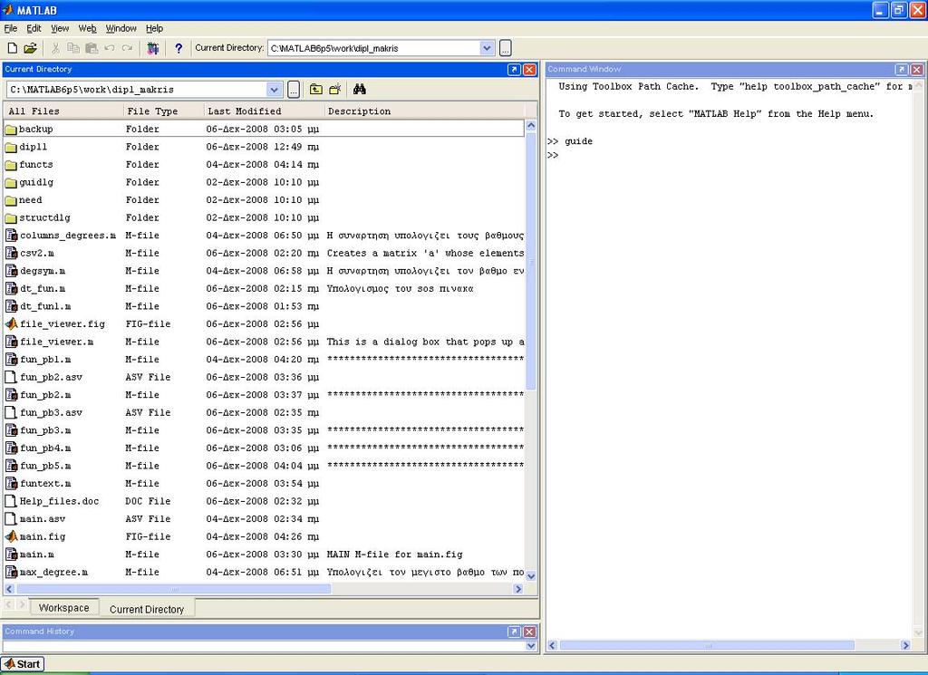
Task: Select the dipl1 folder row
Action: tap(264, 147)
